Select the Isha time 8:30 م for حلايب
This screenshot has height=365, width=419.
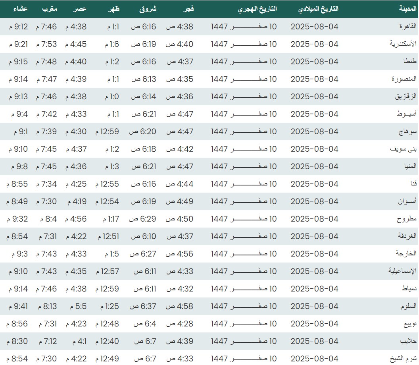click(17, 341)
